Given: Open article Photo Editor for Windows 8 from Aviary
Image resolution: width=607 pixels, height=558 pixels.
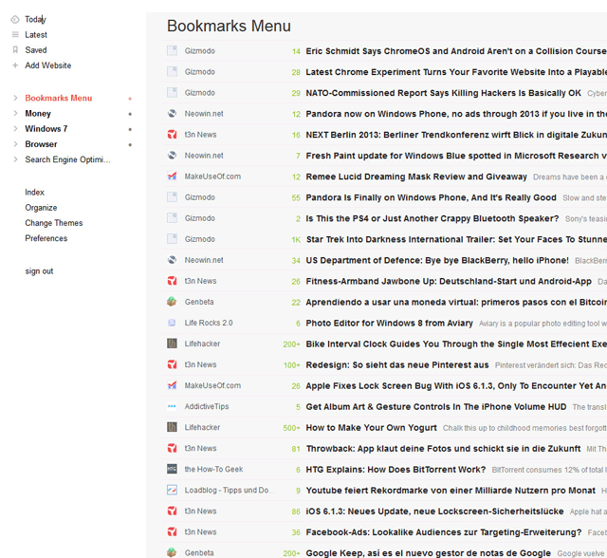Looking at the screenshot, I should click(x=389, y=323).
